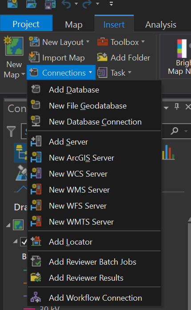Click the Toolbox icon
The image size is (191, 310).
tap(103, 42)
